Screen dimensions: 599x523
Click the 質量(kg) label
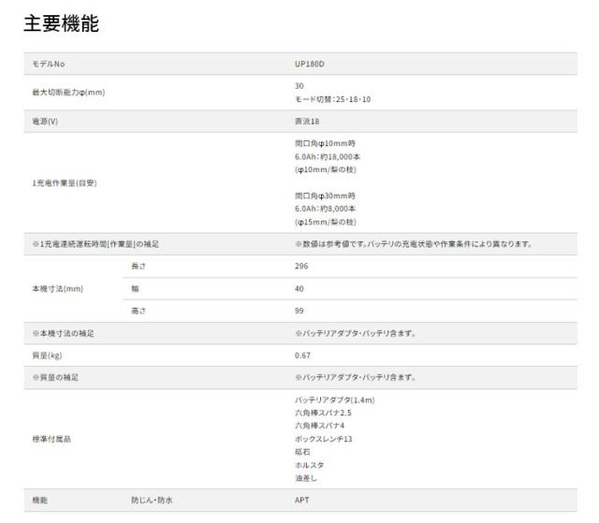coord(47,356)
